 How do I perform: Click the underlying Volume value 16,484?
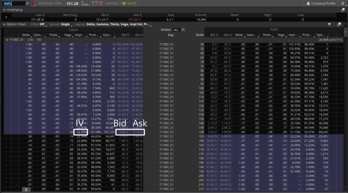(x=201, y=20)
